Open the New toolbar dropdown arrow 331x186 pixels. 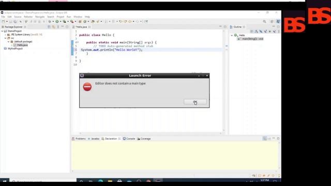pos(7,22)
